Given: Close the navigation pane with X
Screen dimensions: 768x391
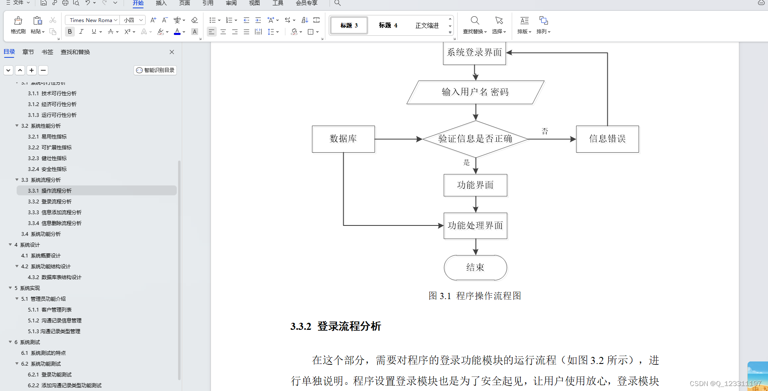Looking at the screenshot, I should tap(172, 52).
